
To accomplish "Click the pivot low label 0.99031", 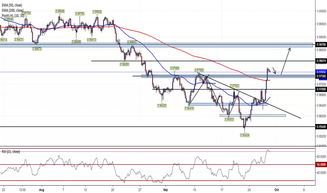I will click(19, 40).
